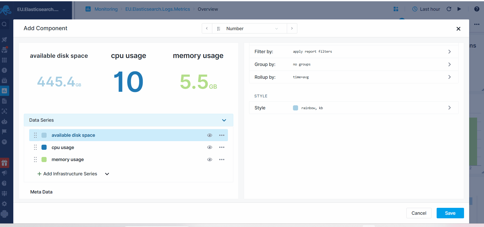The image size is (484, 227).
Task: Select the available disk space series row
Action: click(129, 135)
